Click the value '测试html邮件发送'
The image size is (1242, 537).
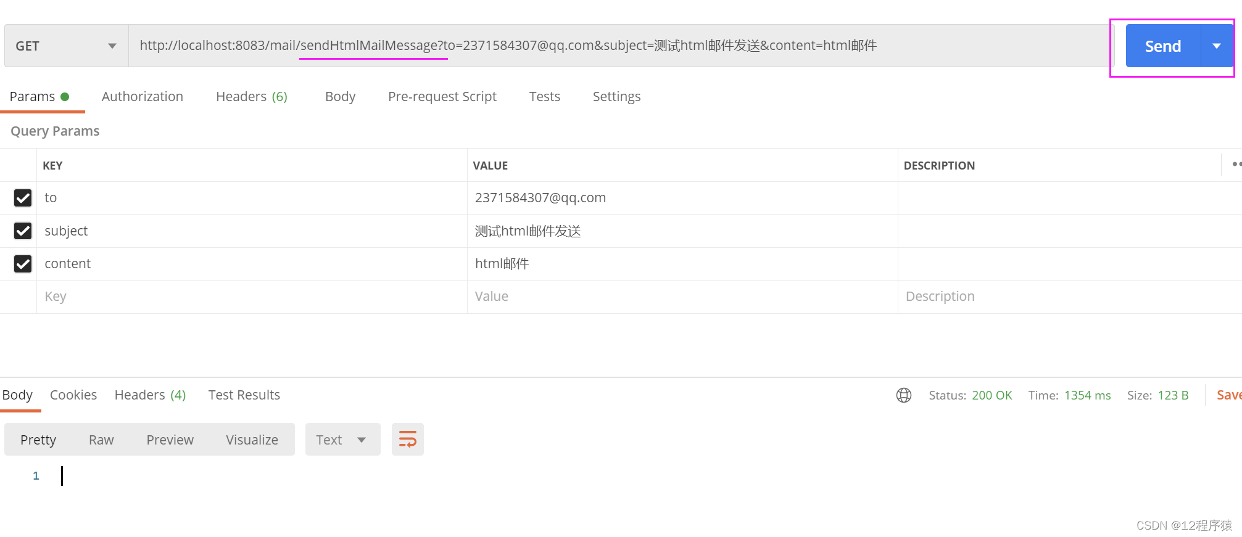coord(528,231)
